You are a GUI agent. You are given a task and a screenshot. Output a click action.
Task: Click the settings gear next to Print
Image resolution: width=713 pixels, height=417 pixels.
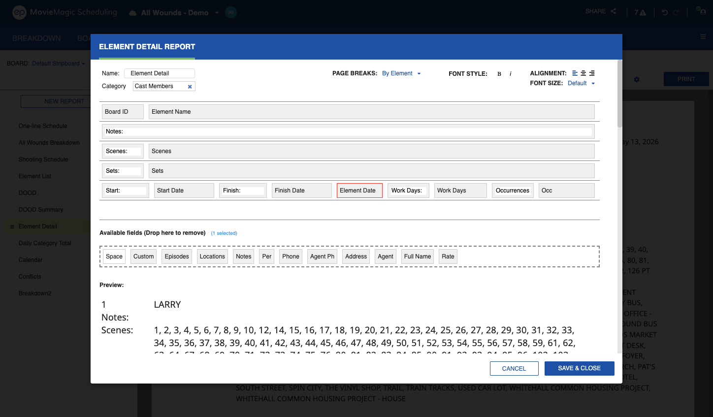click(637, 79)
